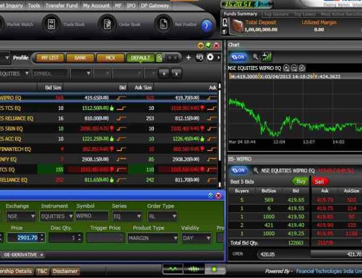
Task: Click the line-wave icon in status bar
Action: [x=173, y=269]
